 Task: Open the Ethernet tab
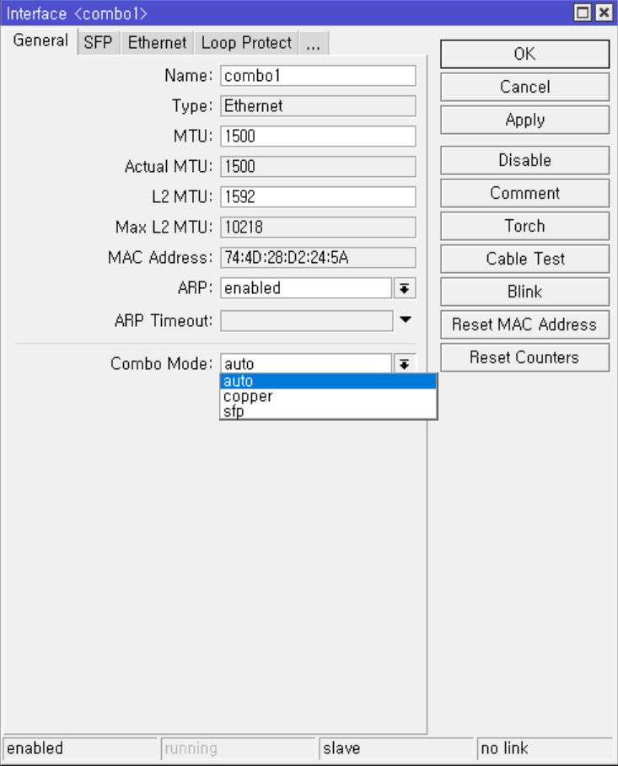click(157, 43)
